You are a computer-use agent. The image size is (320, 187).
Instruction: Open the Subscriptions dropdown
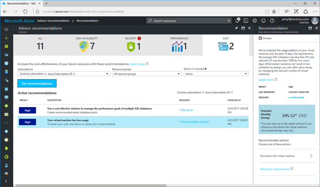63,73
